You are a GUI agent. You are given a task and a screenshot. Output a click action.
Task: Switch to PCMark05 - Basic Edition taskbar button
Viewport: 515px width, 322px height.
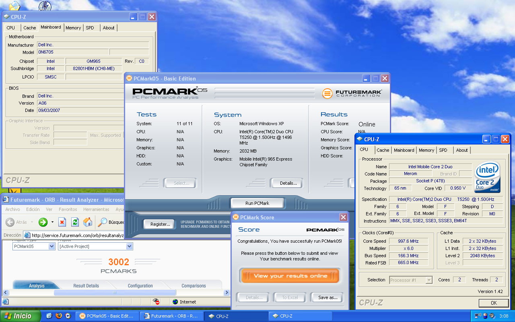tap(107, 316)
